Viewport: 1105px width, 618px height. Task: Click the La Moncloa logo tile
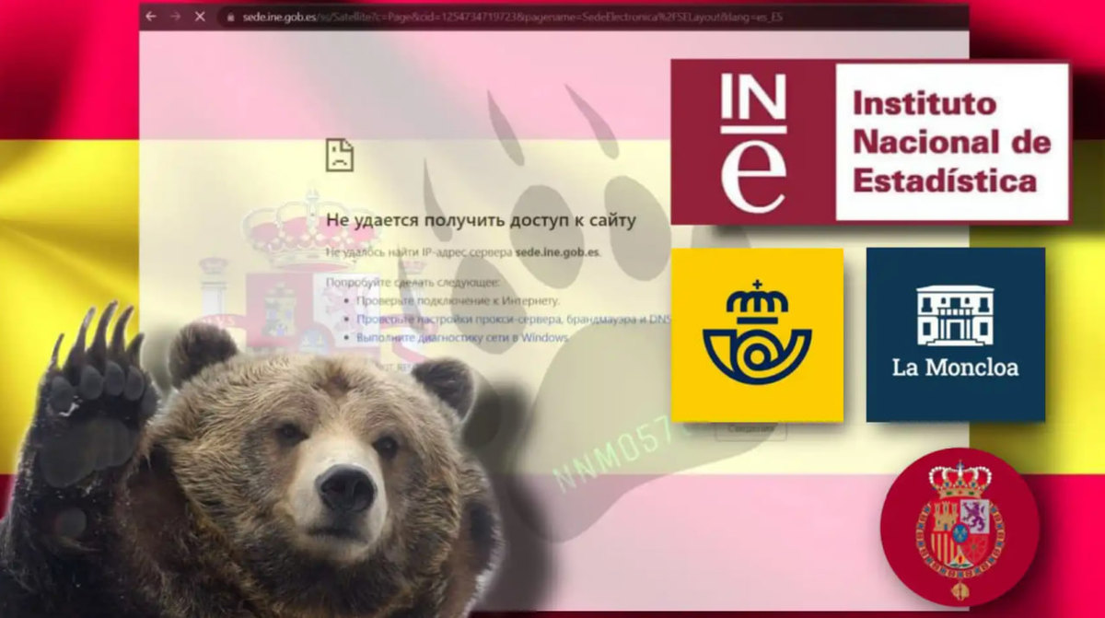[956, 334]
